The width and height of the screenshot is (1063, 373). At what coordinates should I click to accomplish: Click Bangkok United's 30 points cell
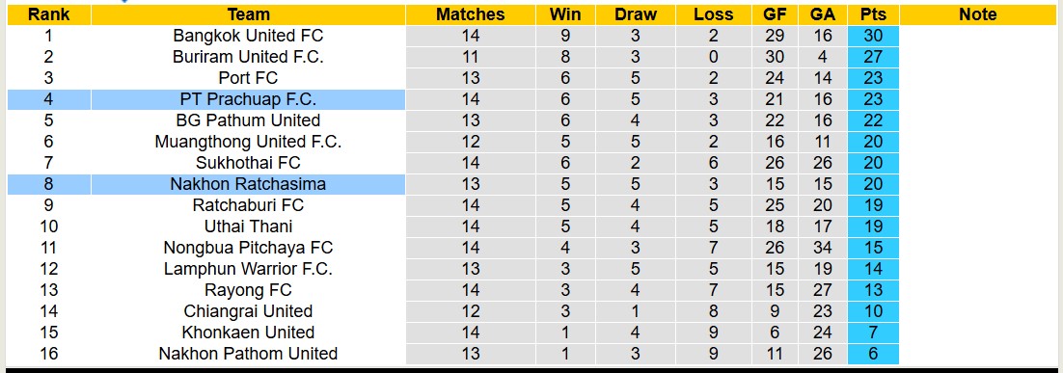coord(873,36)
